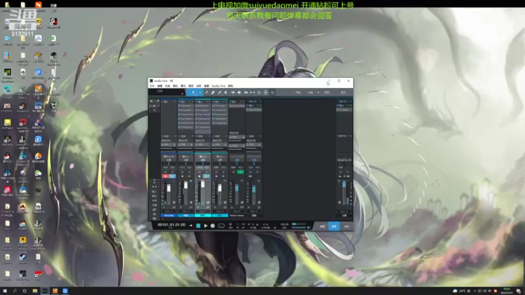
Task: Solo mixer channel 1
Action: [x=173, y=172]
